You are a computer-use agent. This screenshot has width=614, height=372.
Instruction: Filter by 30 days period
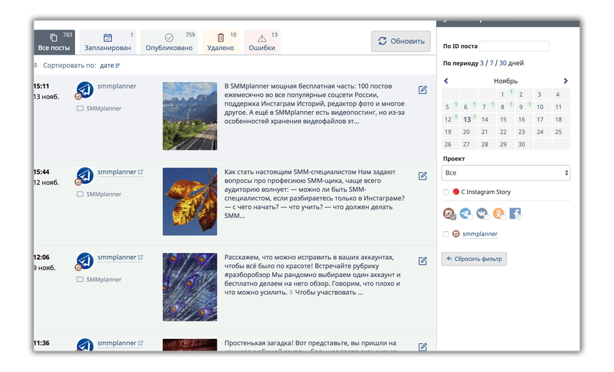(x=503, y=63)
